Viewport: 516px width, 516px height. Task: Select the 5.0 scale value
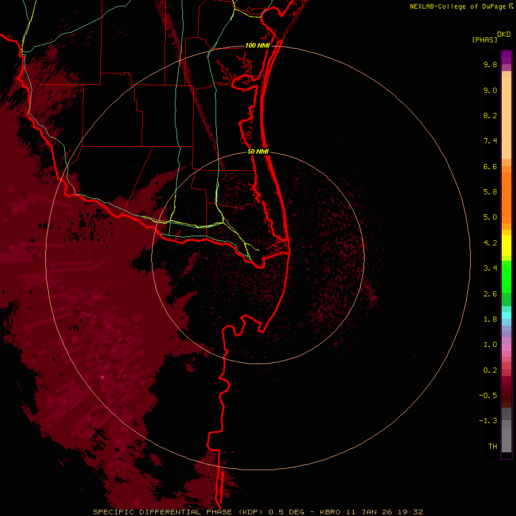(490, 217)
